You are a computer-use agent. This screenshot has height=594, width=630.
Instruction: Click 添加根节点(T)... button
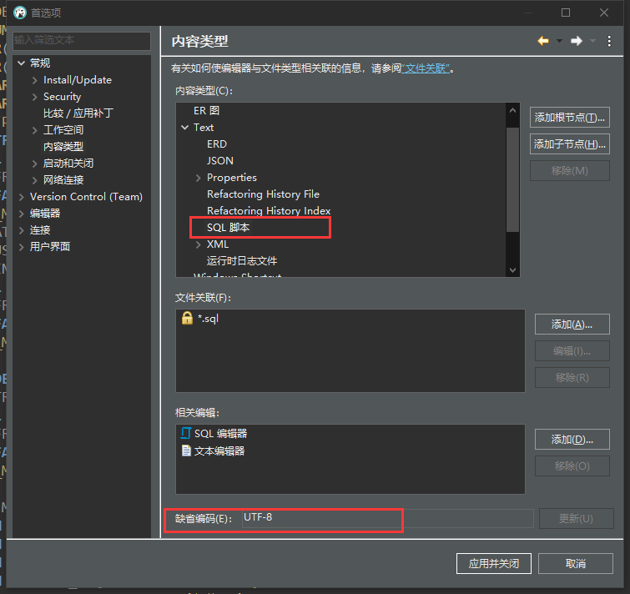coord(570,118)
